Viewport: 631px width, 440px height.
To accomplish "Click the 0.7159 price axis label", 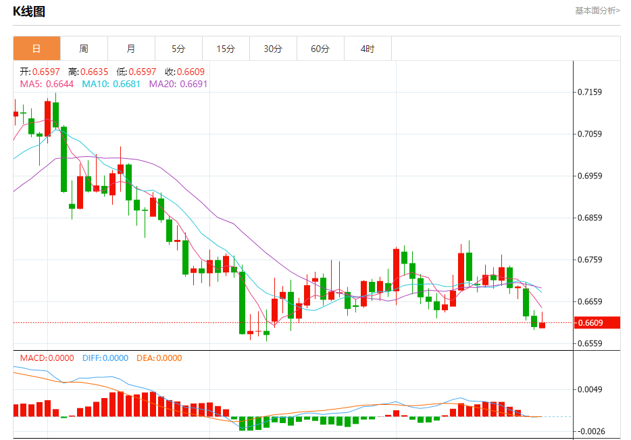I will [x=590, y=92].
